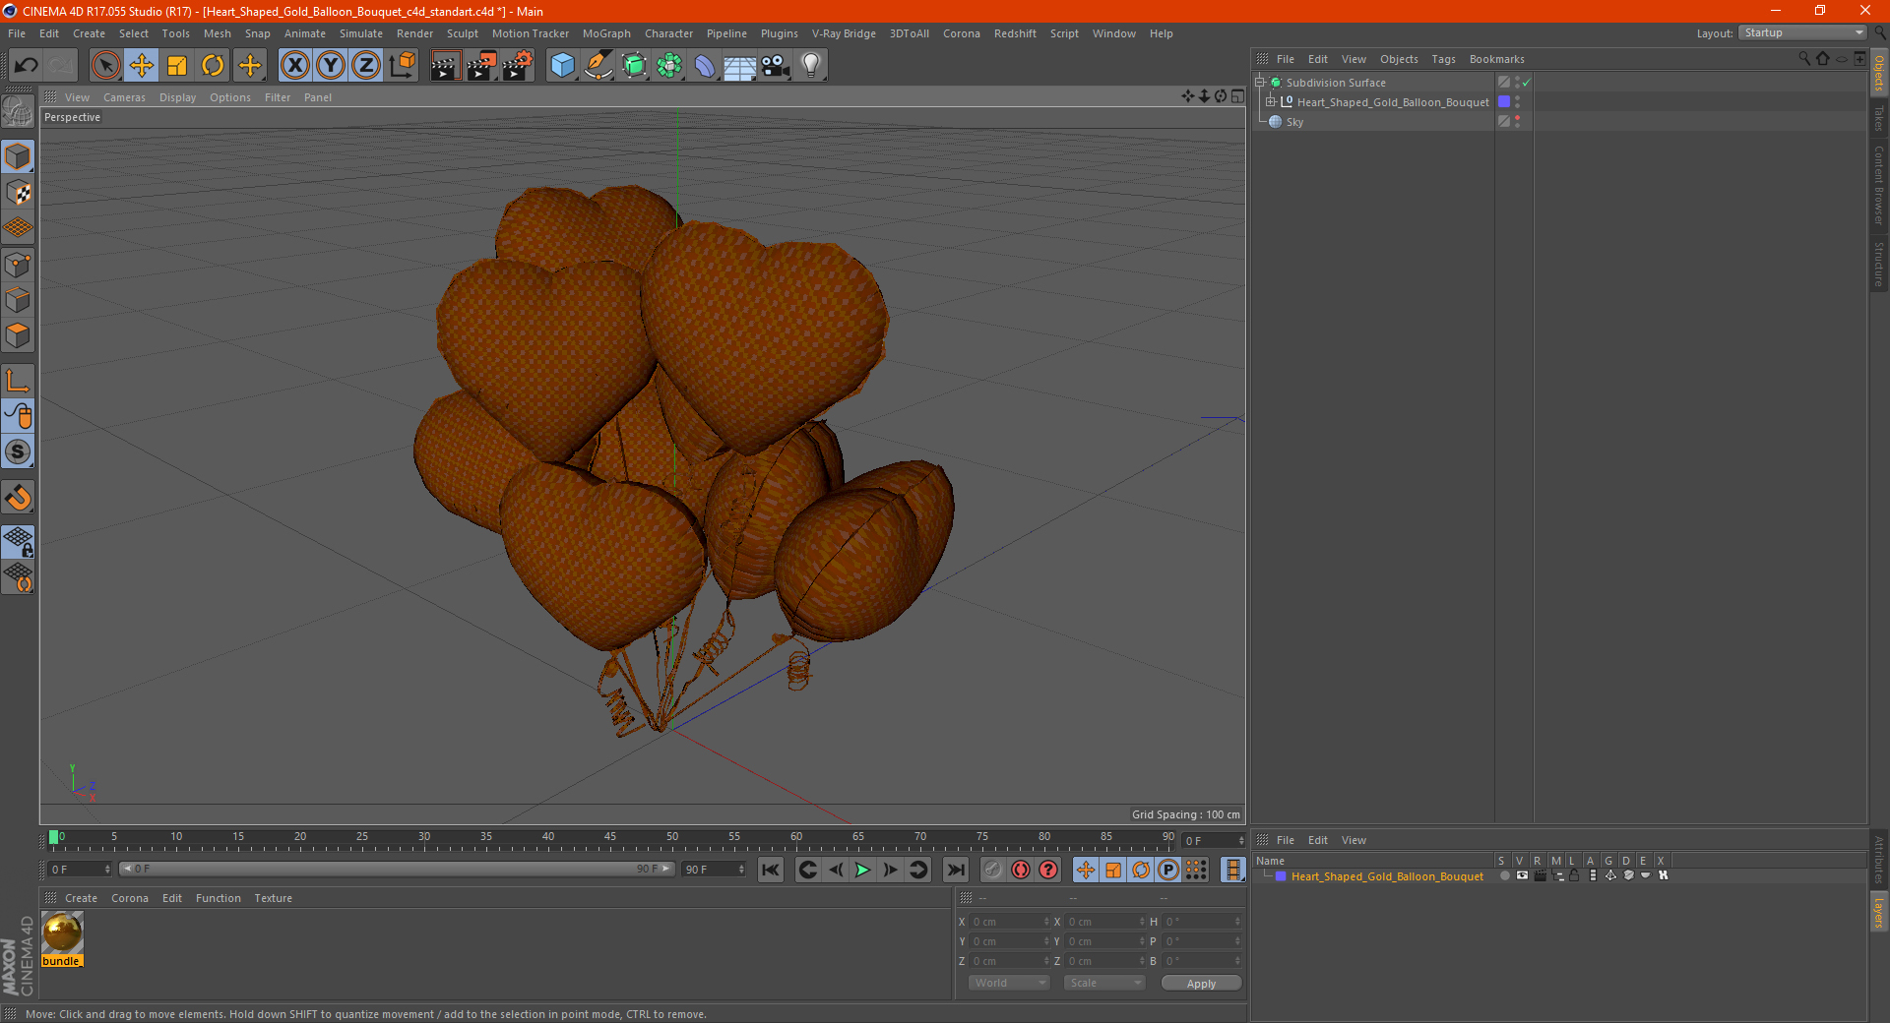Toggle the Snap S icon
The width and height of the screenshot is (1890, 1023).
click(18, 452)
